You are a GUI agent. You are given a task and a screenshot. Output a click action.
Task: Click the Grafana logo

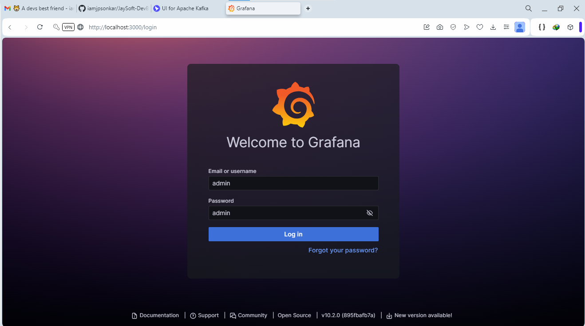(293, 105)
